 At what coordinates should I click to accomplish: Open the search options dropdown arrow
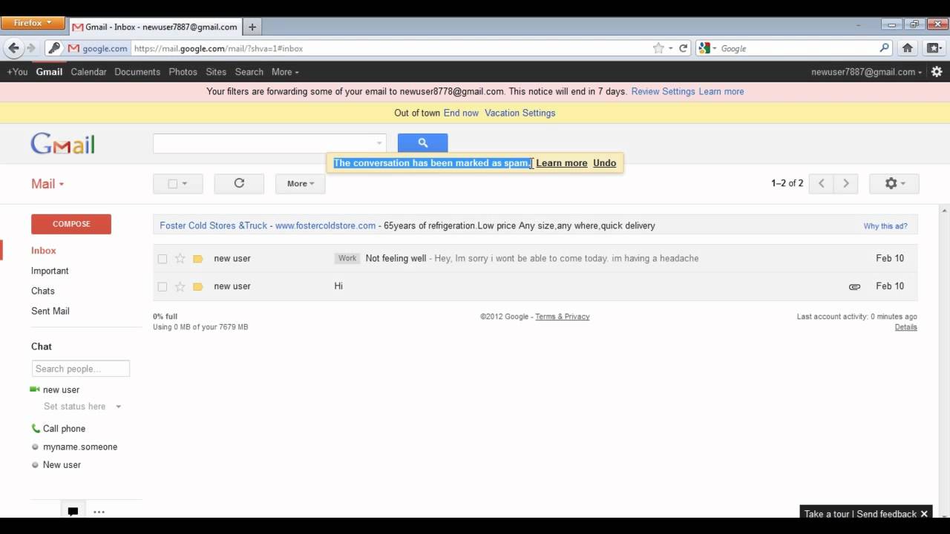[379, 143]
